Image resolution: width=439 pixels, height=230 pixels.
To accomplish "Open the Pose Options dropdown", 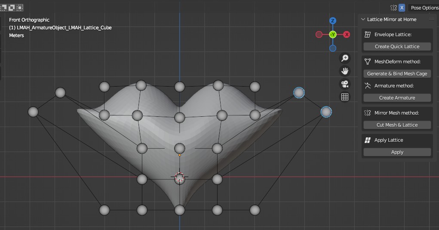I will coord(424,8).
